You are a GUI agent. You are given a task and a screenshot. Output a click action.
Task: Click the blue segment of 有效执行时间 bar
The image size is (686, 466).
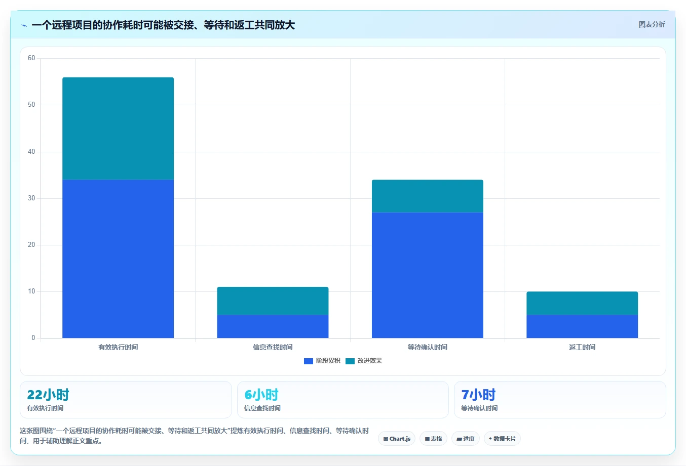point(118,259)
